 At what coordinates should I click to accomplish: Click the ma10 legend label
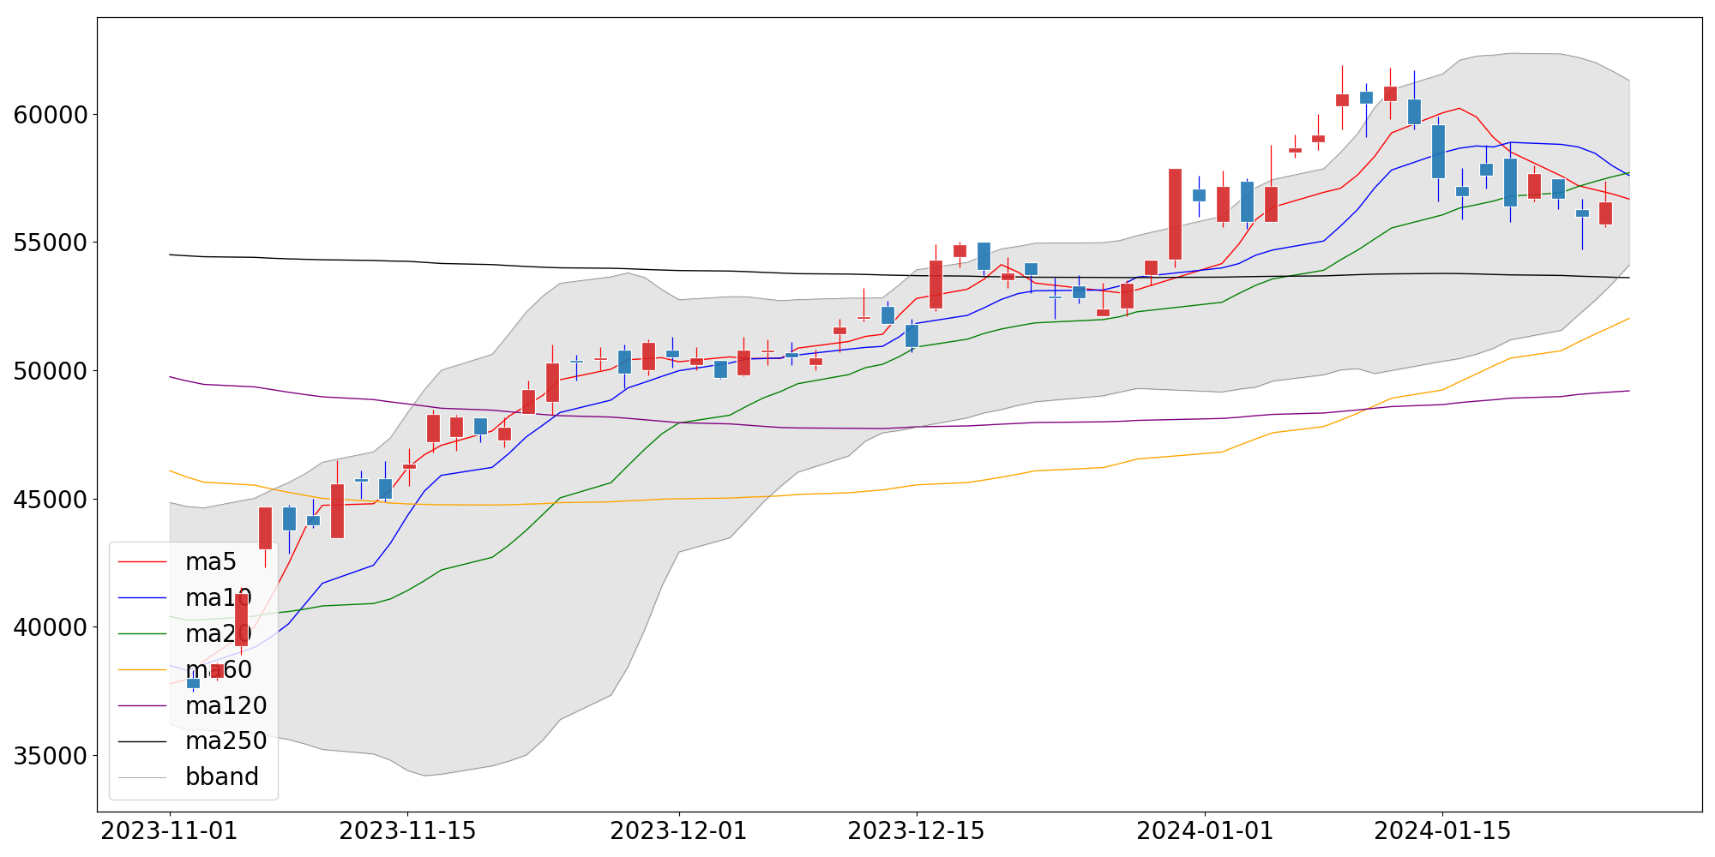coord(218,598)
